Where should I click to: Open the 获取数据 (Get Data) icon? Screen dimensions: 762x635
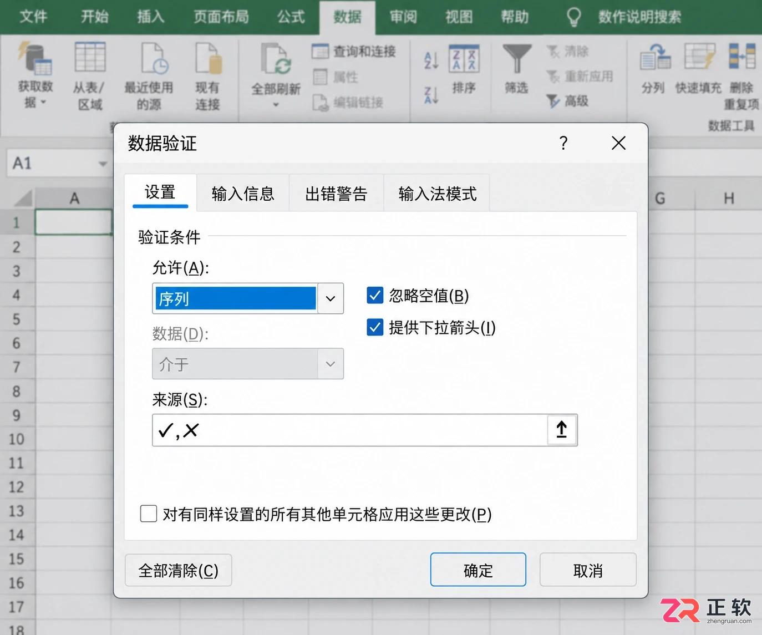point(35,58)
